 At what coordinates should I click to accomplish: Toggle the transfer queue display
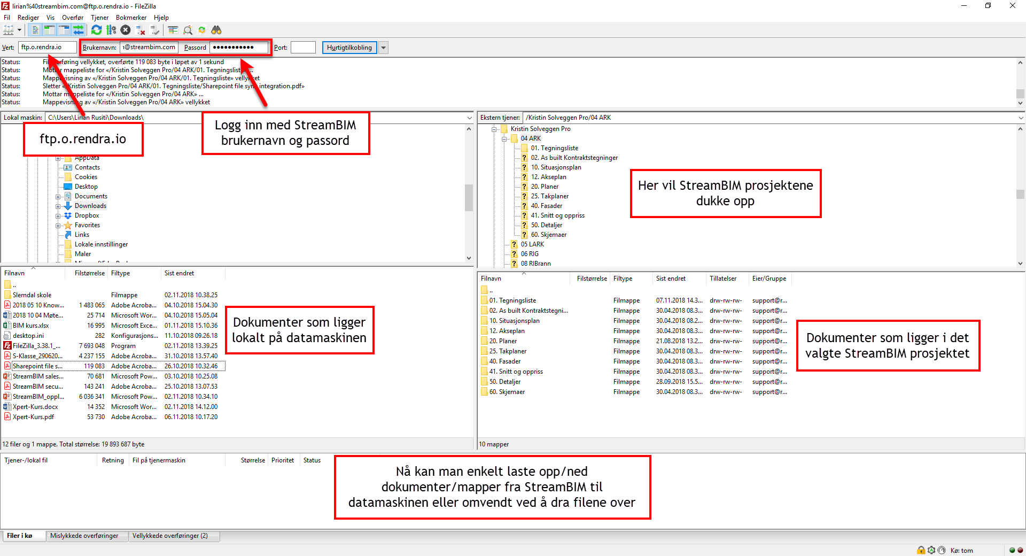(79, 30)
